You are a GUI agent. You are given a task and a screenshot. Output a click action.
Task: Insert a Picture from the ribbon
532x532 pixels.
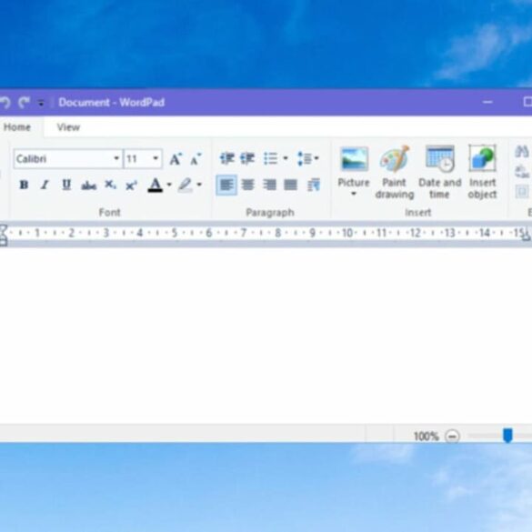tap(354, 166)
